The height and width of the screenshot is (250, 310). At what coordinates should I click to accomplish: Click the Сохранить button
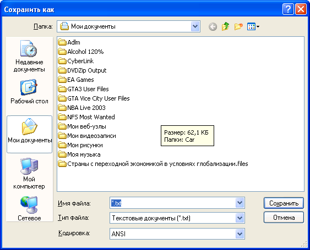pos(284,203)
